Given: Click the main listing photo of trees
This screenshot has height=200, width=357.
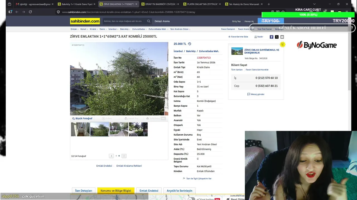Looking at the screenshot, I should tap(119, 79).
